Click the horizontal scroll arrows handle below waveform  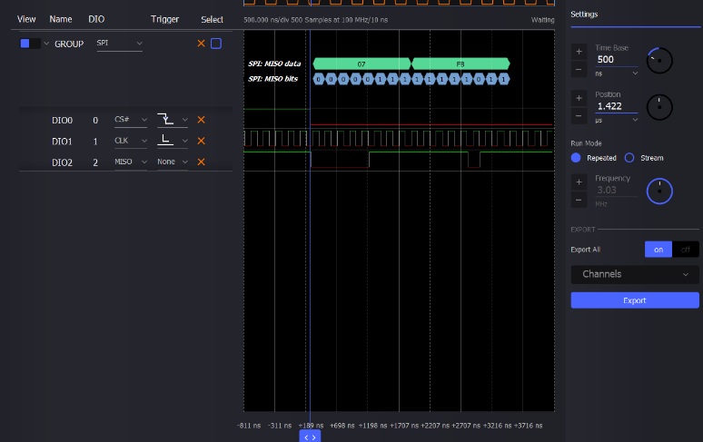click(310, 437)
